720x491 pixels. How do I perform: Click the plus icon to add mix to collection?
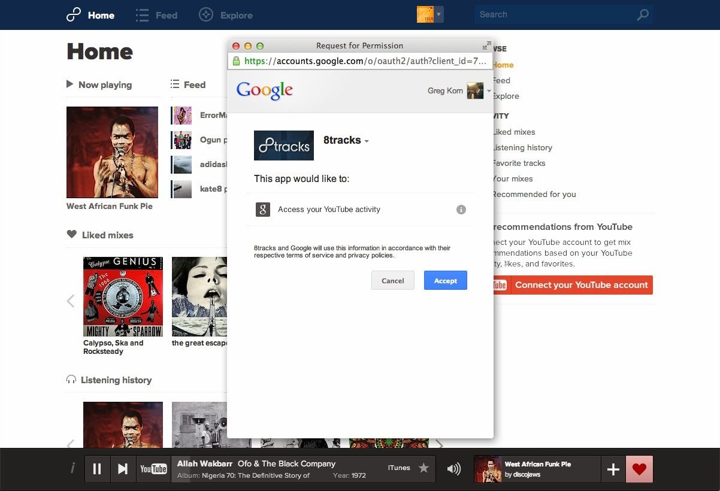click(613, 469)
